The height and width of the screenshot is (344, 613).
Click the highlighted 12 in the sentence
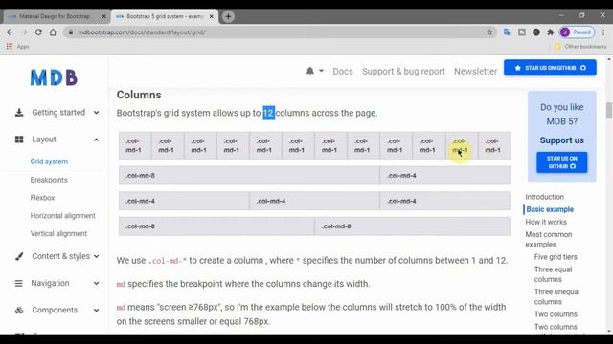click(268, 113)
